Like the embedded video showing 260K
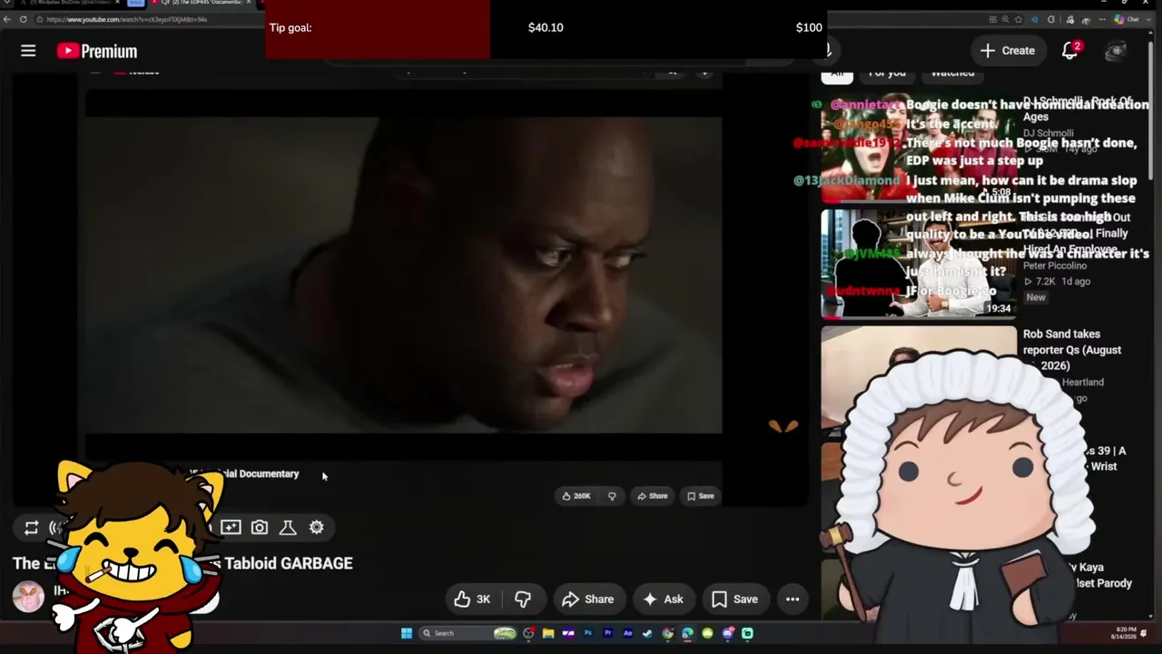Viewport: 1162px width, 654px height. pyautogui.click(x=576, y=496)
